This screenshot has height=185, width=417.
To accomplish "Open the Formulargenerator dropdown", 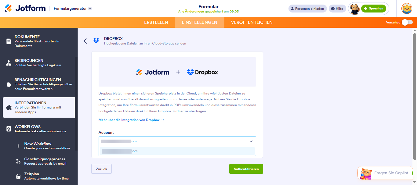I will [x=73, y=9].
